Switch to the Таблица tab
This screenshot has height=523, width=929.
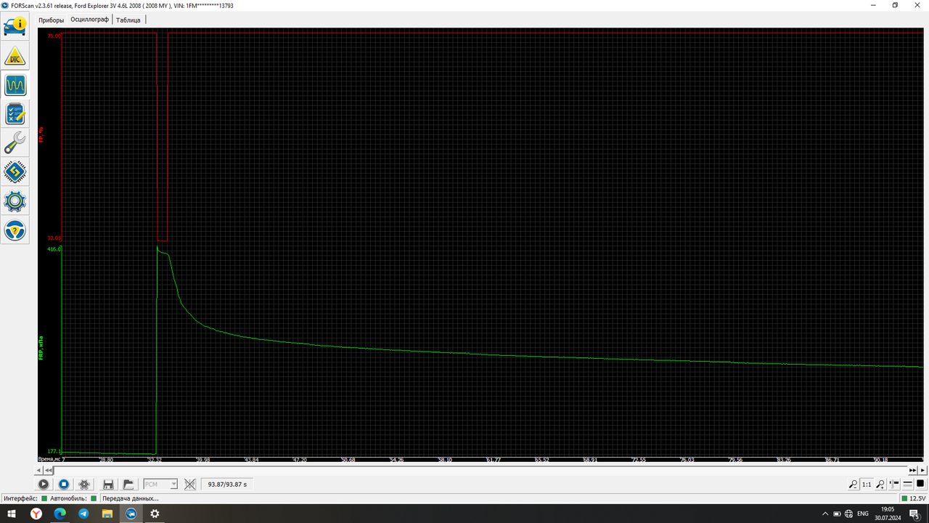click(x=128, y=20)
